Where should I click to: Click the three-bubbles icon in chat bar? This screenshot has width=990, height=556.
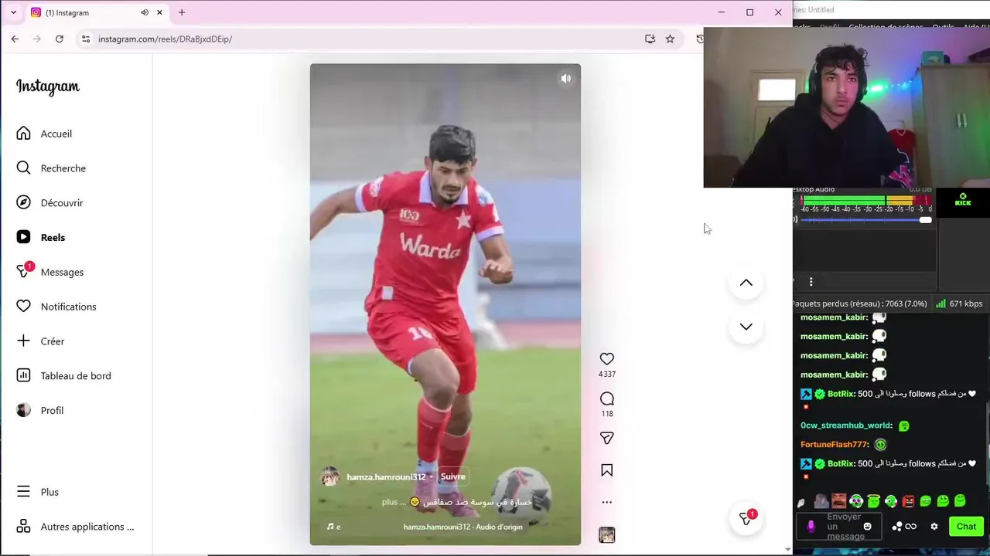[x=897, y=527]
